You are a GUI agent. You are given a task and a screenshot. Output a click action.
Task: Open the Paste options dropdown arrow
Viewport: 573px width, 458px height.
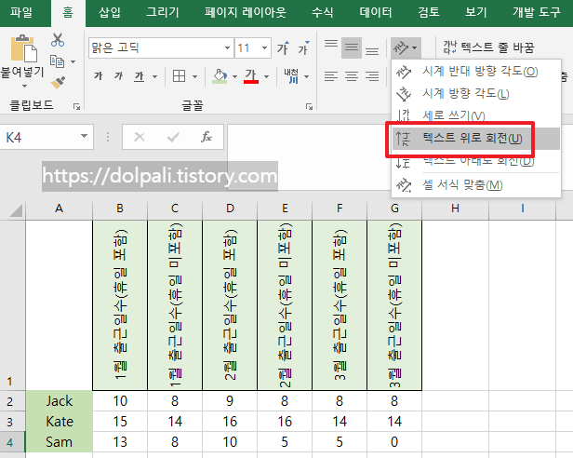click(x=24, y=87)
